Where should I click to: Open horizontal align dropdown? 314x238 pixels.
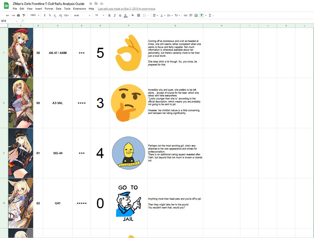155,15
